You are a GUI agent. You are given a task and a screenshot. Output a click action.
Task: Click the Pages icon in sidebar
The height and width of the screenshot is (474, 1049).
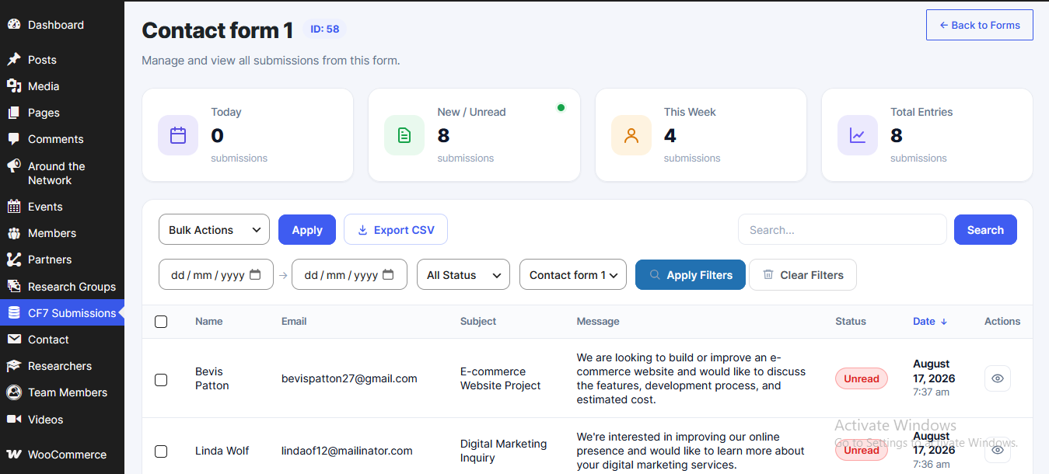14,113
